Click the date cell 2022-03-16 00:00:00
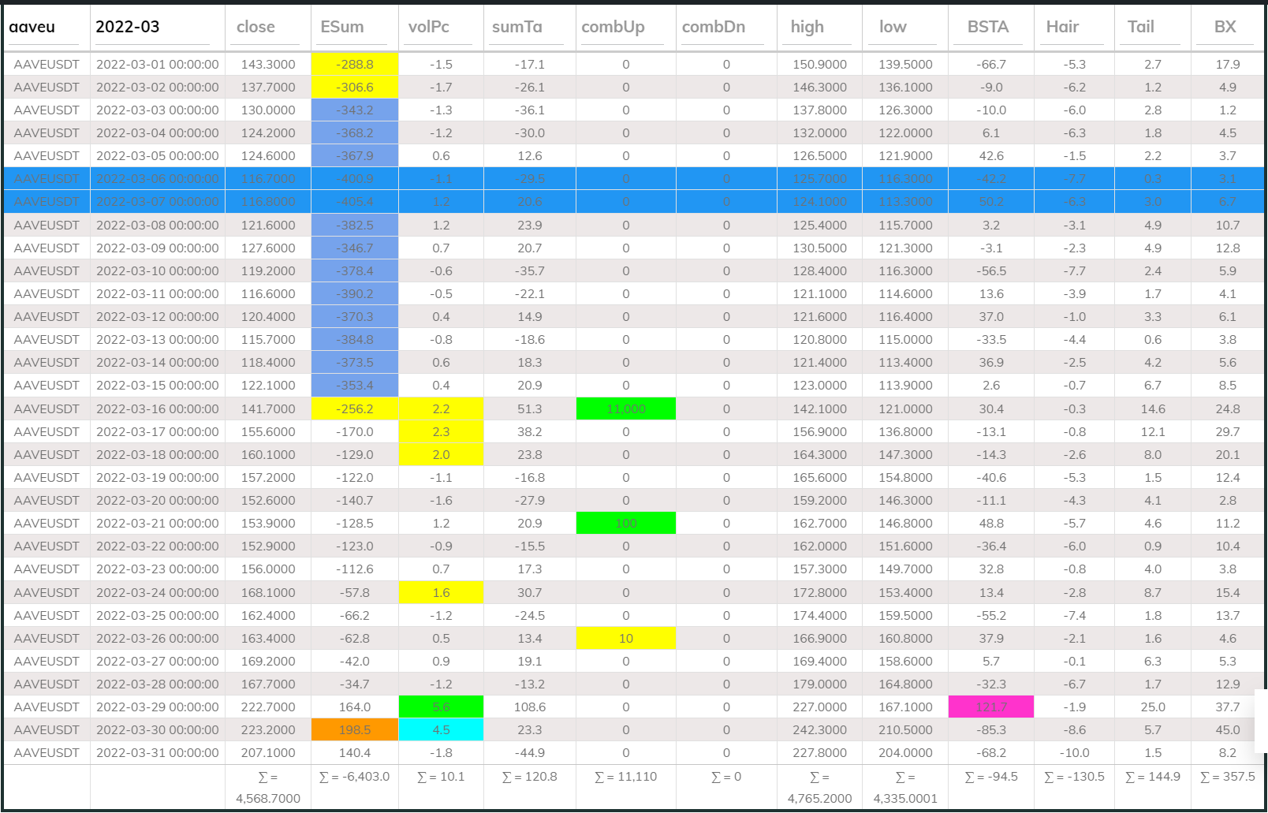 158,408
